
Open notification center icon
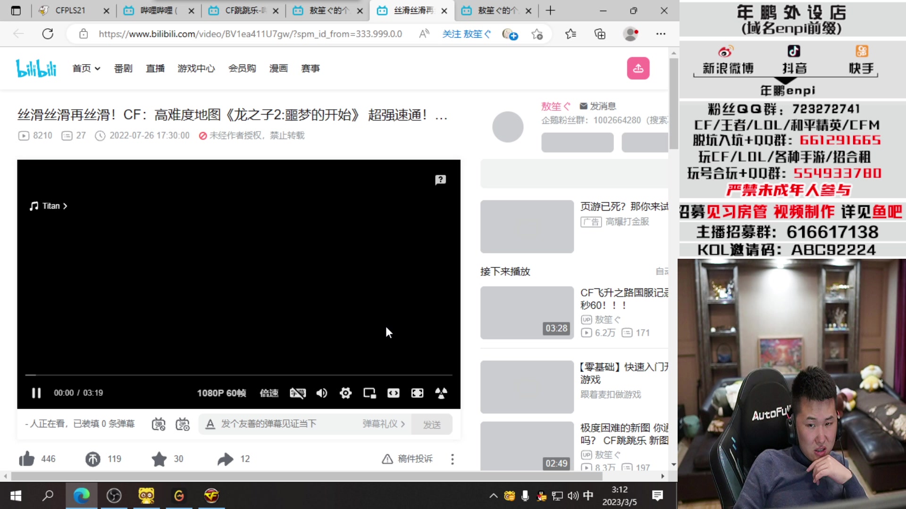pos(657,495)
